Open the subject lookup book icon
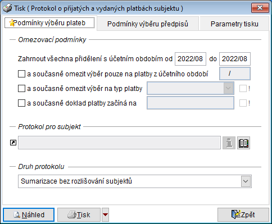The image size is (272, 224). (243, 143)
